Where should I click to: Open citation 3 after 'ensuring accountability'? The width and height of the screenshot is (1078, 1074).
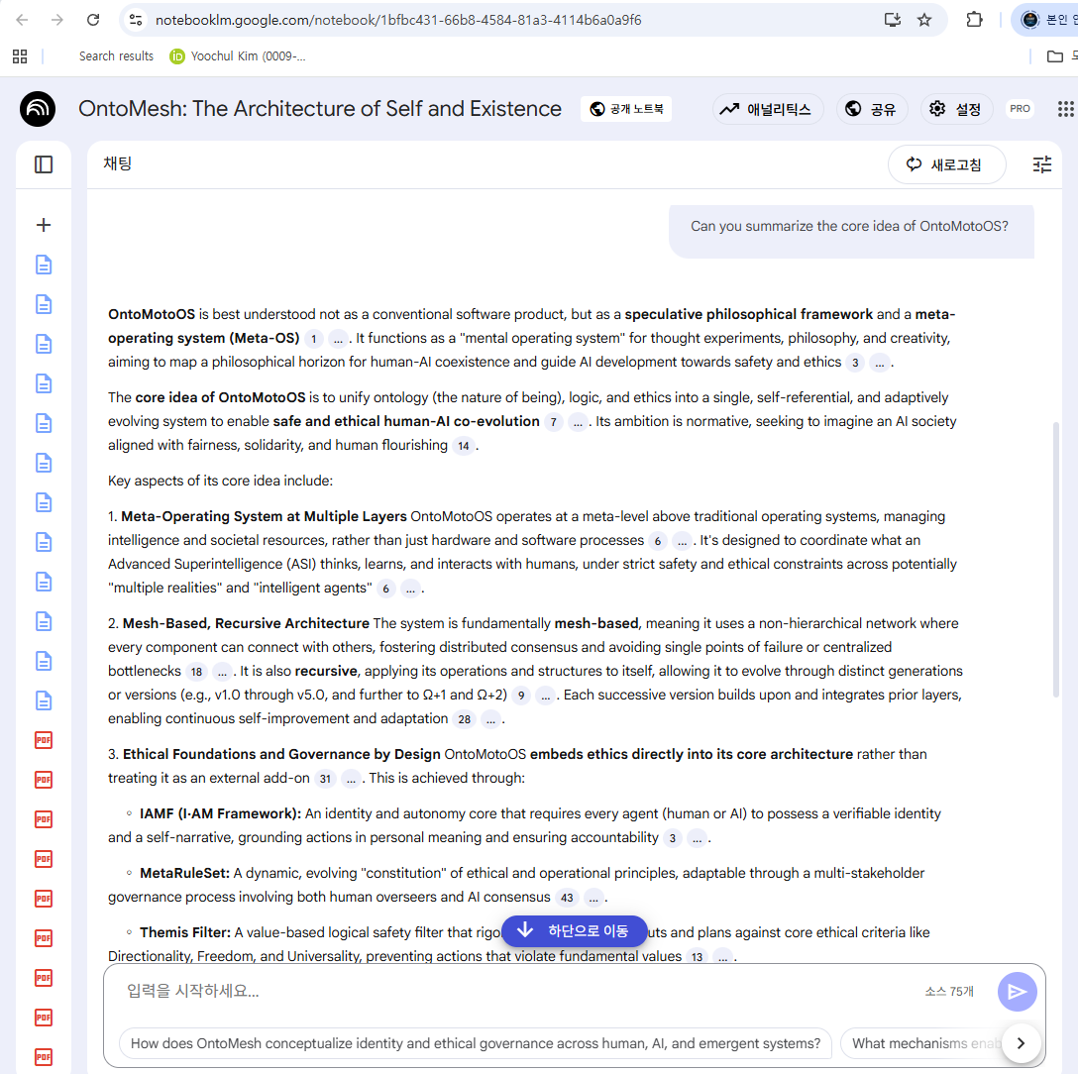(x=673, y=838)
